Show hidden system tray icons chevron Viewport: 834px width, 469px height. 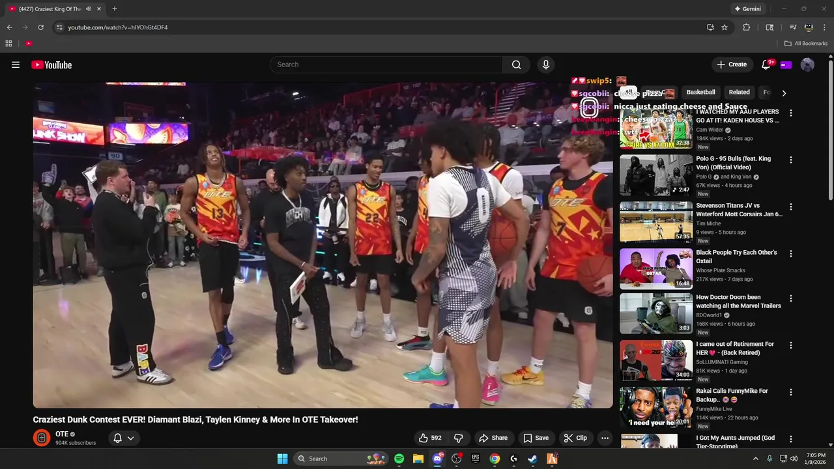(x=756, y=459)
